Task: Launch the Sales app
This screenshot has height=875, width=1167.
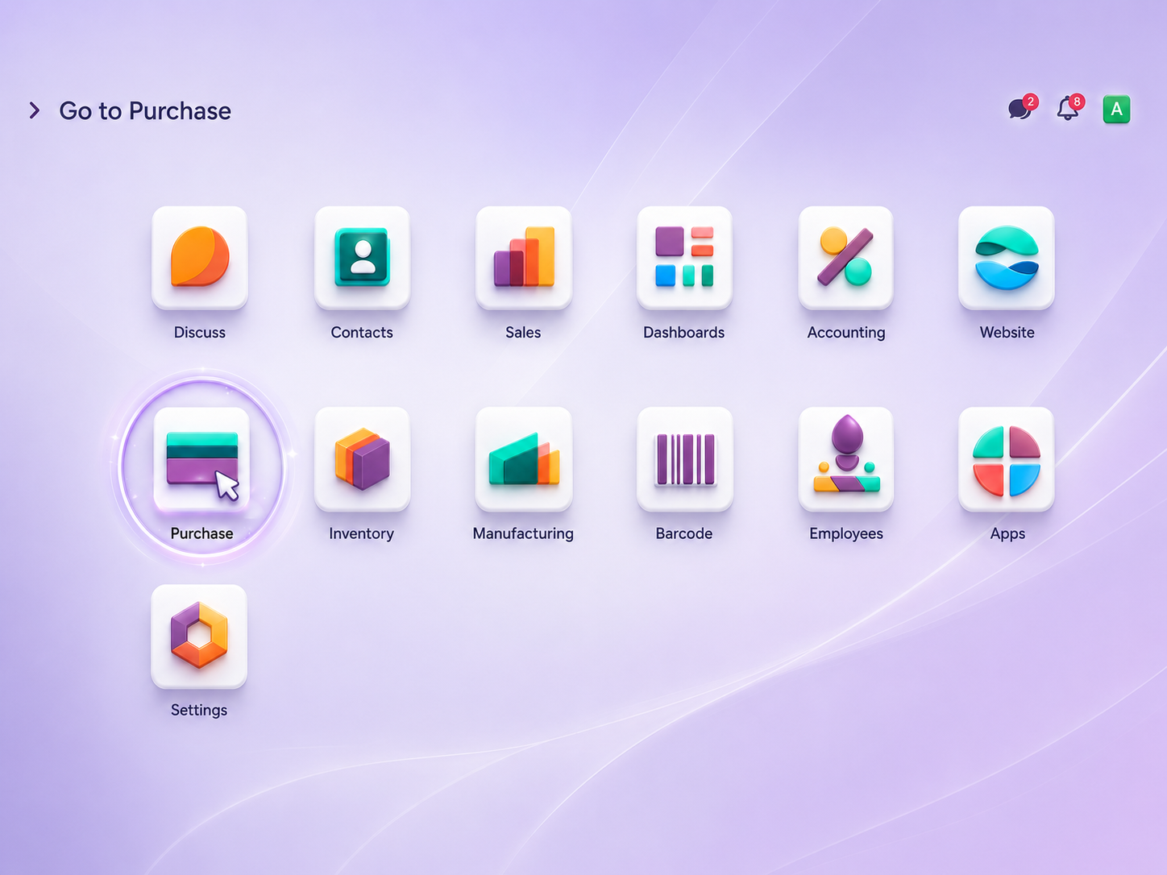Action: 523,258
